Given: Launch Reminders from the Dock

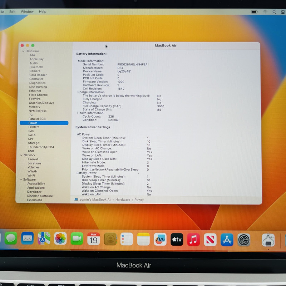Looking at the screenshot, I should 127,239.
